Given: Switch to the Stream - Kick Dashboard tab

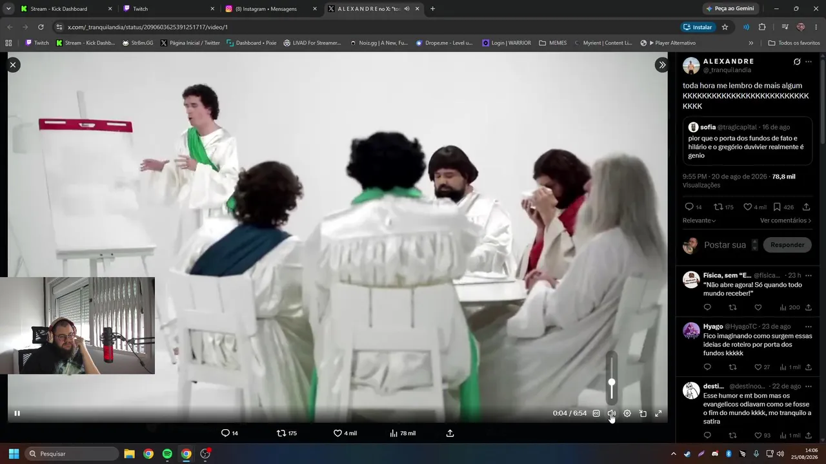Looking at the screenshot, I should pos(66,9).
